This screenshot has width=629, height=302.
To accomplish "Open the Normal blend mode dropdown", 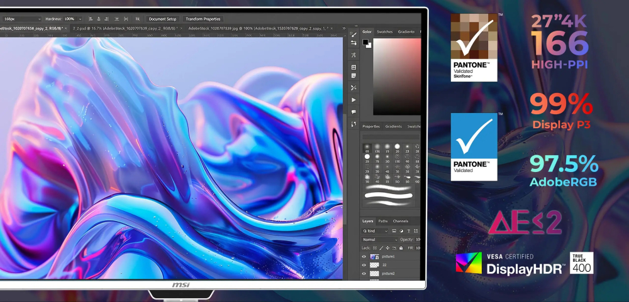I will [x=379, y=239].
